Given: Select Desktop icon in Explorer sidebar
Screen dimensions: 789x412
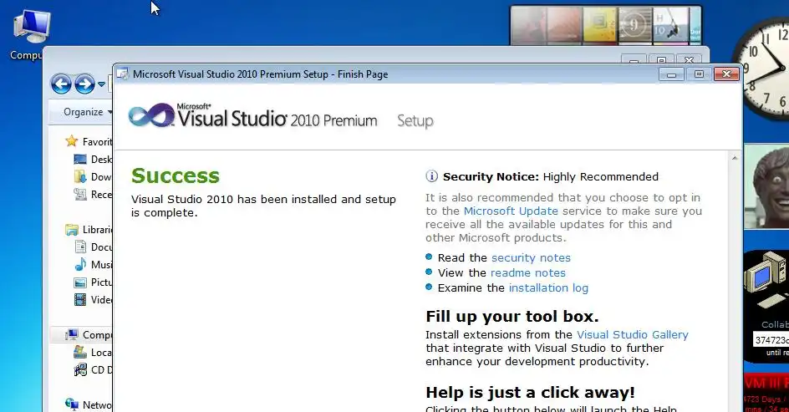Looking at the screenshot, I should pyautogui.click(x=80, y=160).
